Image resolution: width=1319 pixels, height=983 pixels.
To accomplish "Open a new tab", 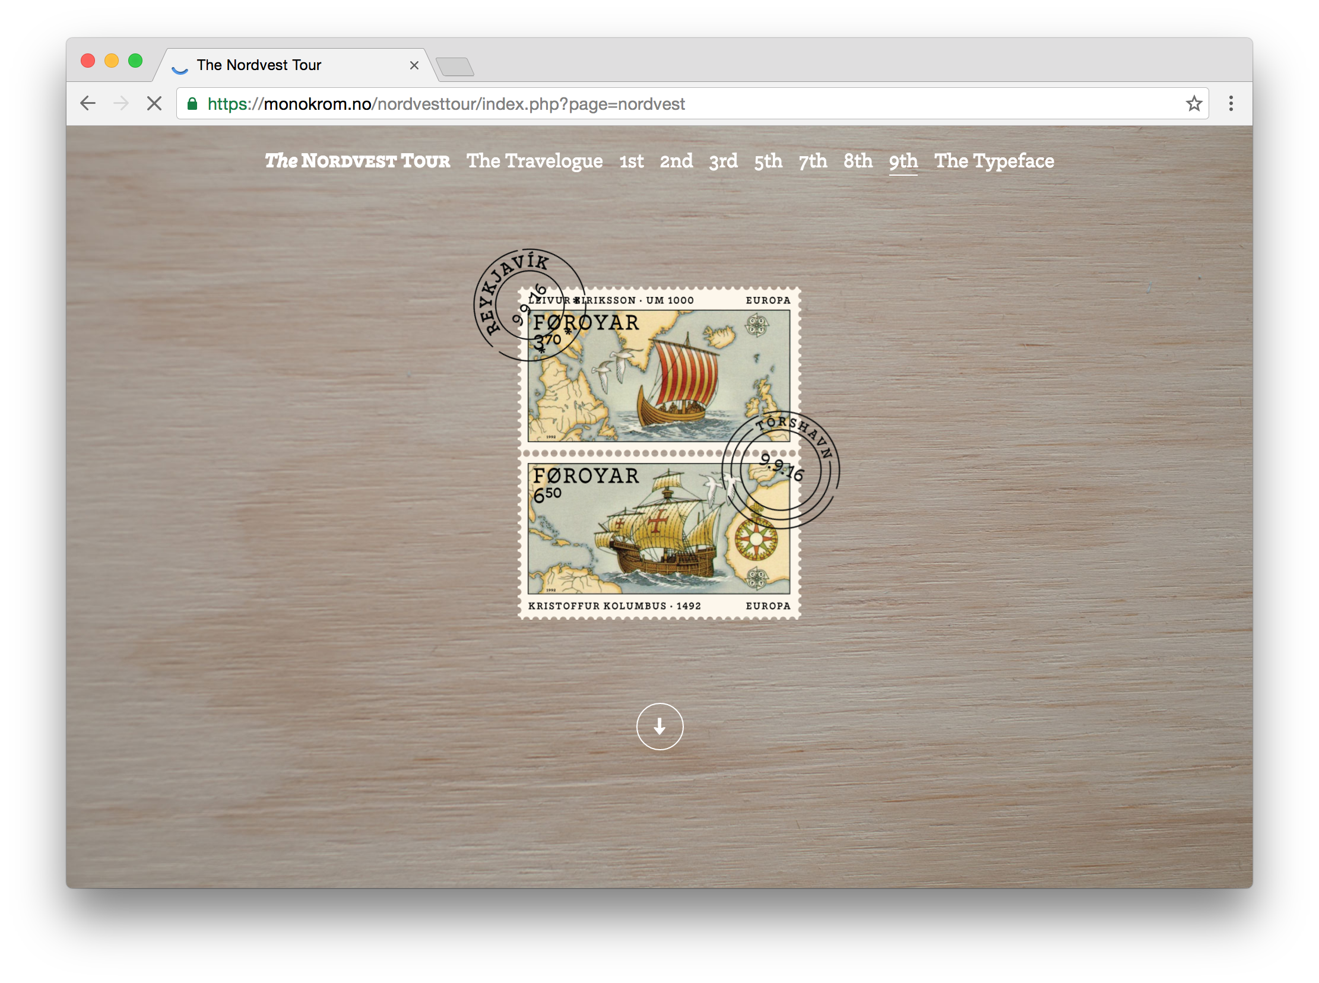I will 455,66.
